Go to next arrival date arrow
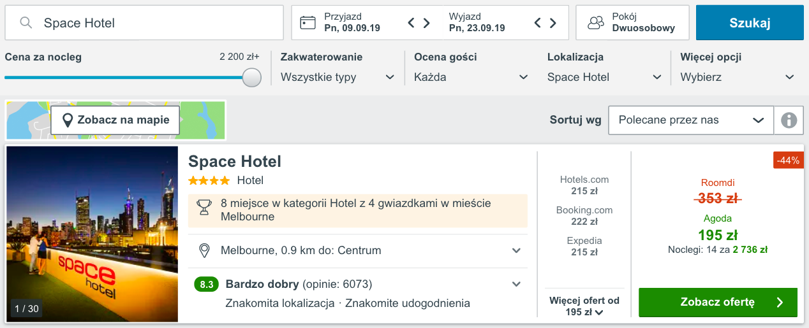 (x=427, y=23)
